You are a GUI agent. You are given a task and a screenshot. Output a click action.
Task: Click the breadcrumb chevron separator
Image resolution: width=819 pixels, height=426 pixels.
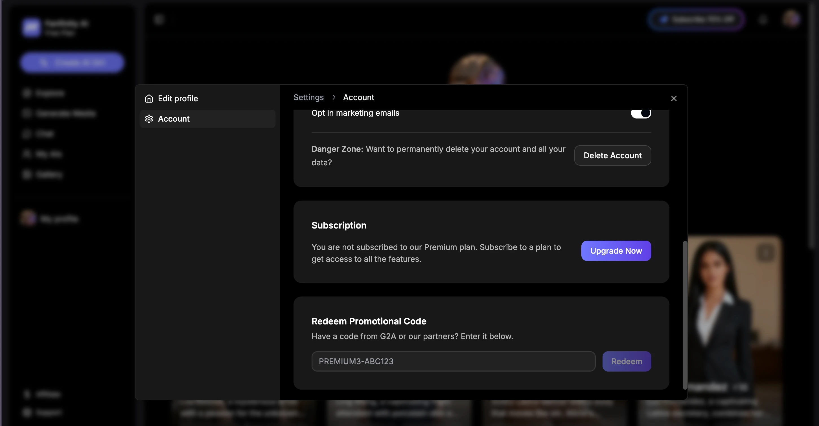pos(334,97)
